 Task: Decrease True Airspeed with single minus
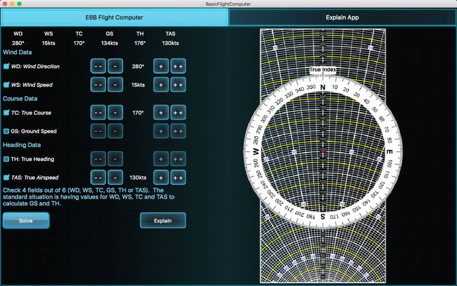pyautogui.click(x=115, y=177)
